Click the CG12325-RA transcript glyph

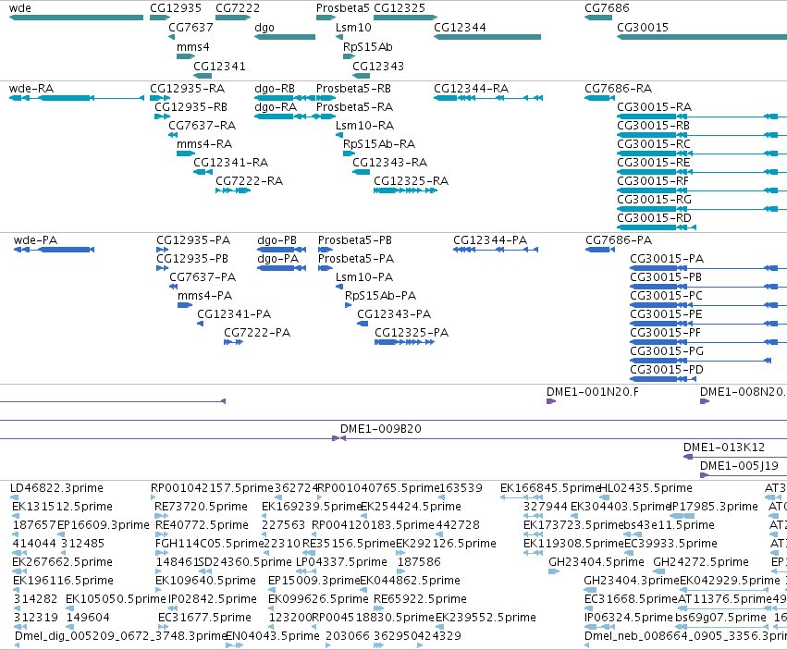tap(406, 190)
